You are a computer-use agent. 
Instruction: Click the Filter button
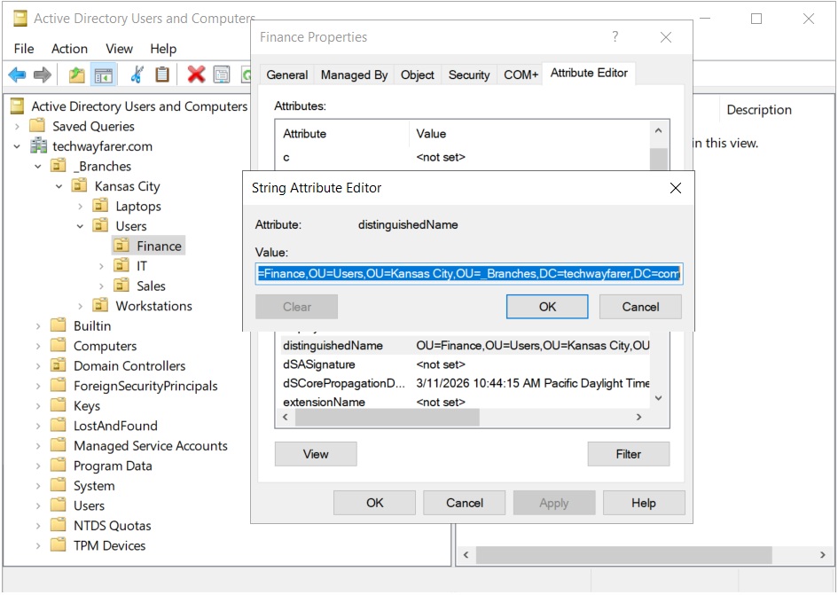[x=628, y=454]
